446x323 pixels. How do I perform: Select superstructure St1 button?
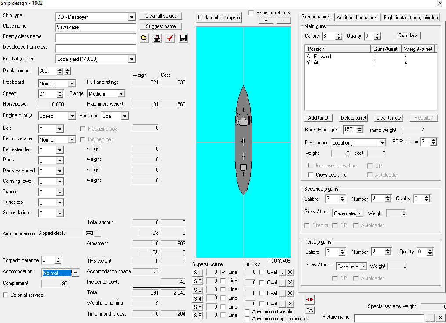[198, 273]
